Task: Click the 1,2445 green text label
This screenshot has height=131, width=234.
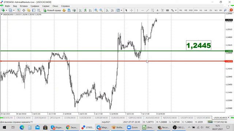Action: (199, 45)
